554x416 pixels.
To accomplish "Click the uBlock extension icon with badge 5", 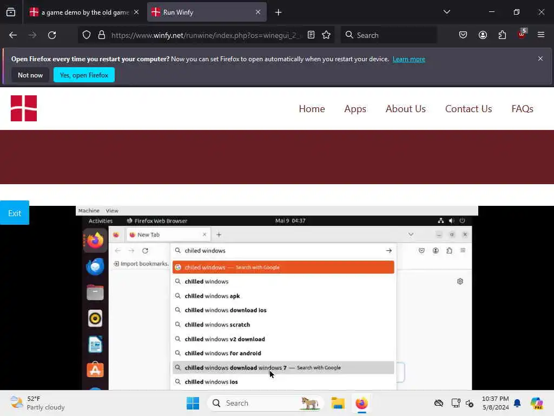I will [x=522, y=34].
